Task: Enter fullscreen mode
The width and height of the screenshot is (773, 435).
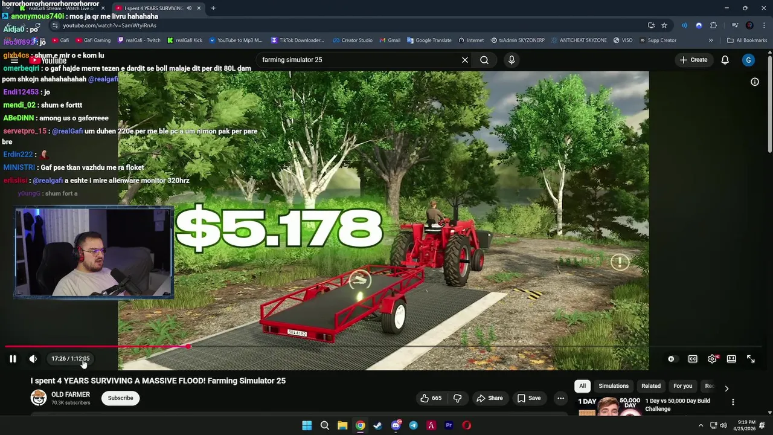Action: (x=751, y=359)
